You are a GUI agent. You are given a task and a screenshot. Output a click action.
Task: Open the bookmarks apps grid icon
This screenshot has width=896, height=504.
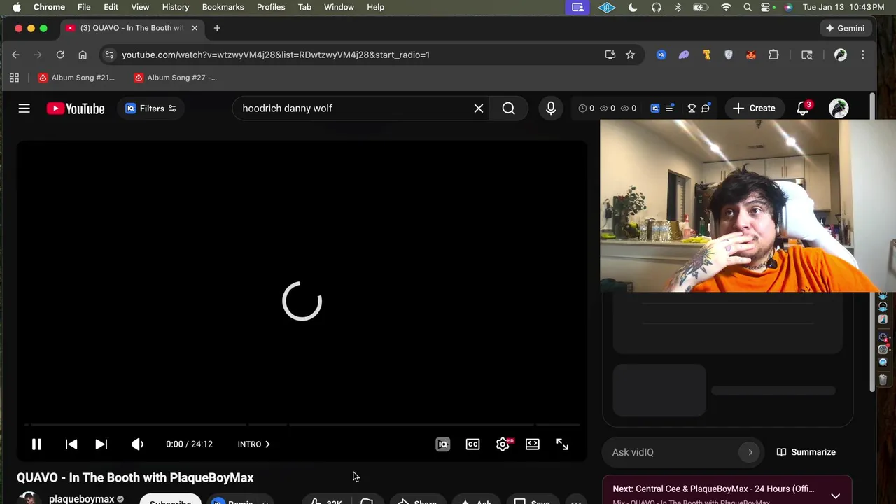[14, 78]
